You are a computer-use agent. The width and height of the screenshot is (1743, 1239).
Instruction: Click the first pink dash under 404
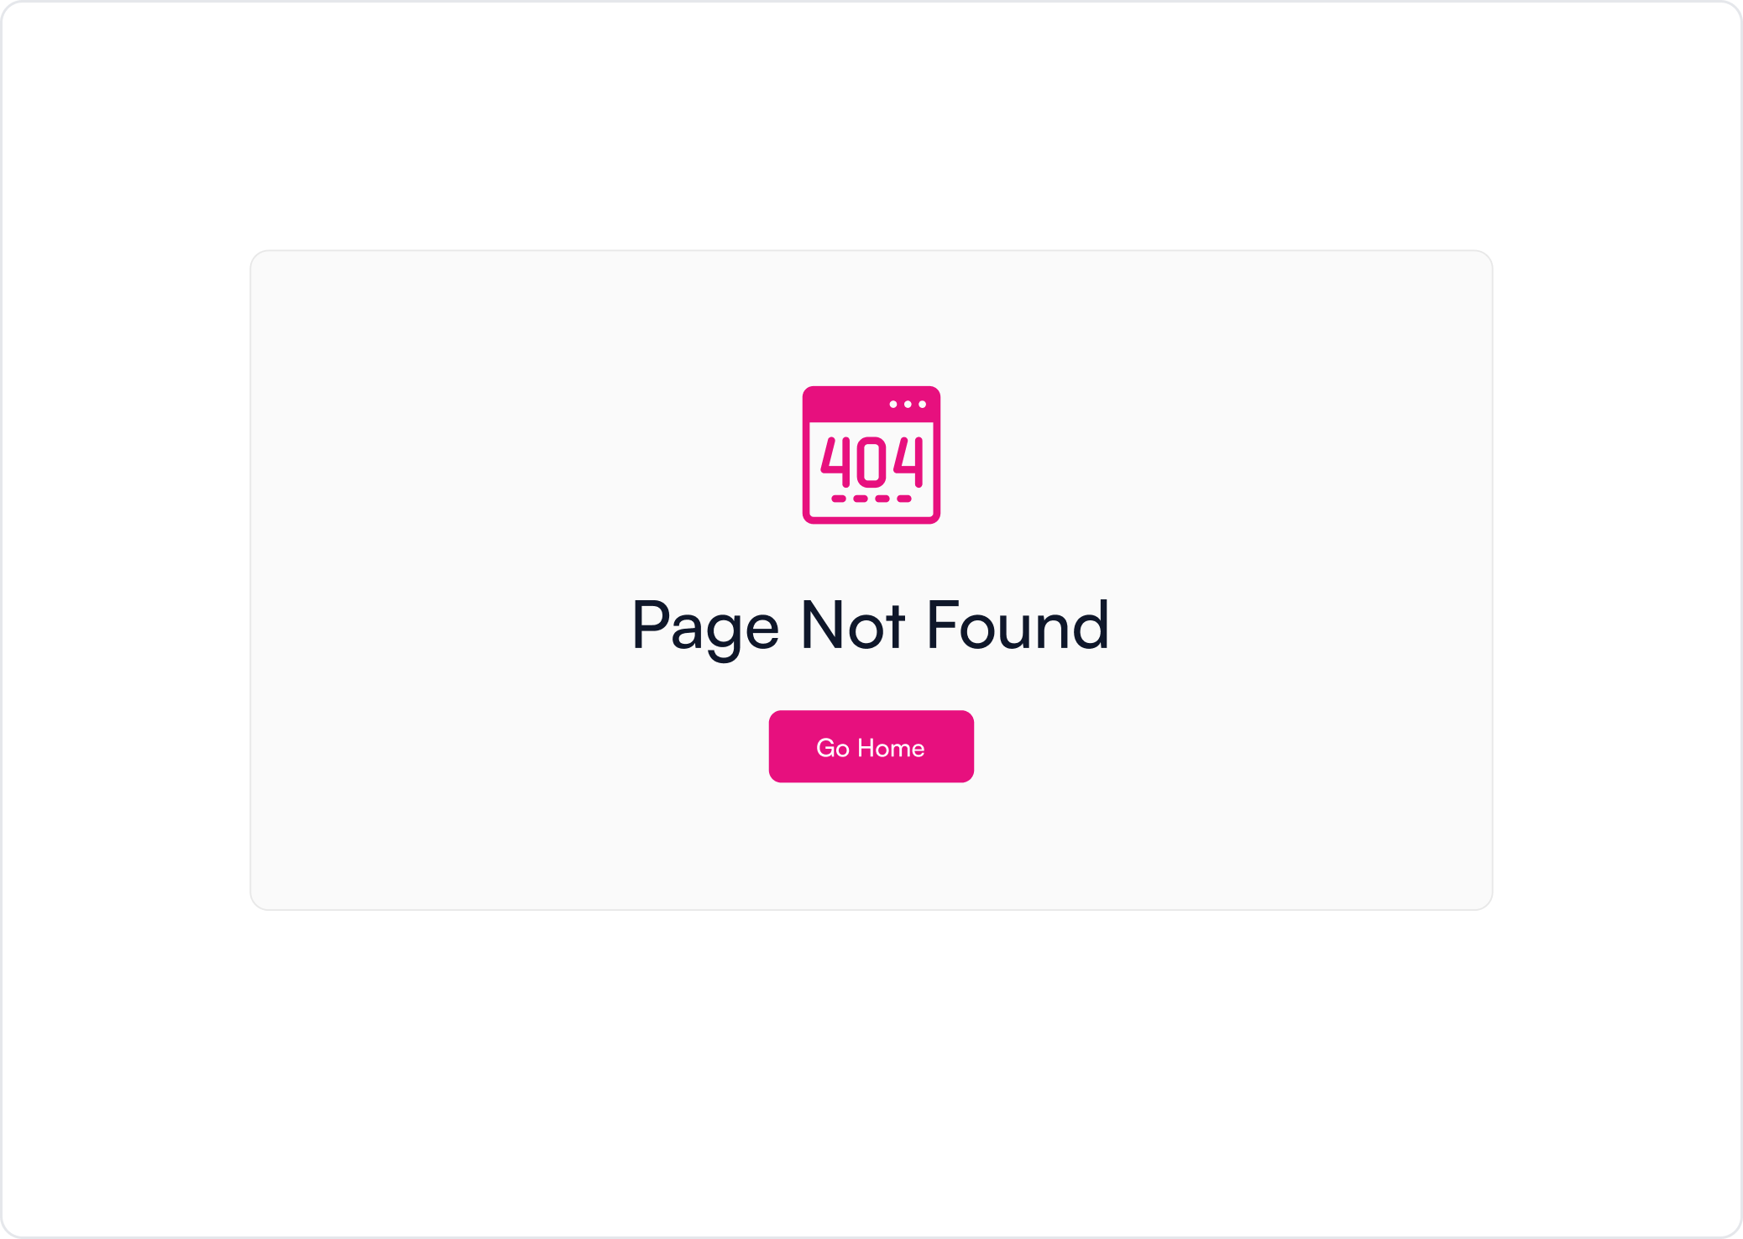coord(839,499)
